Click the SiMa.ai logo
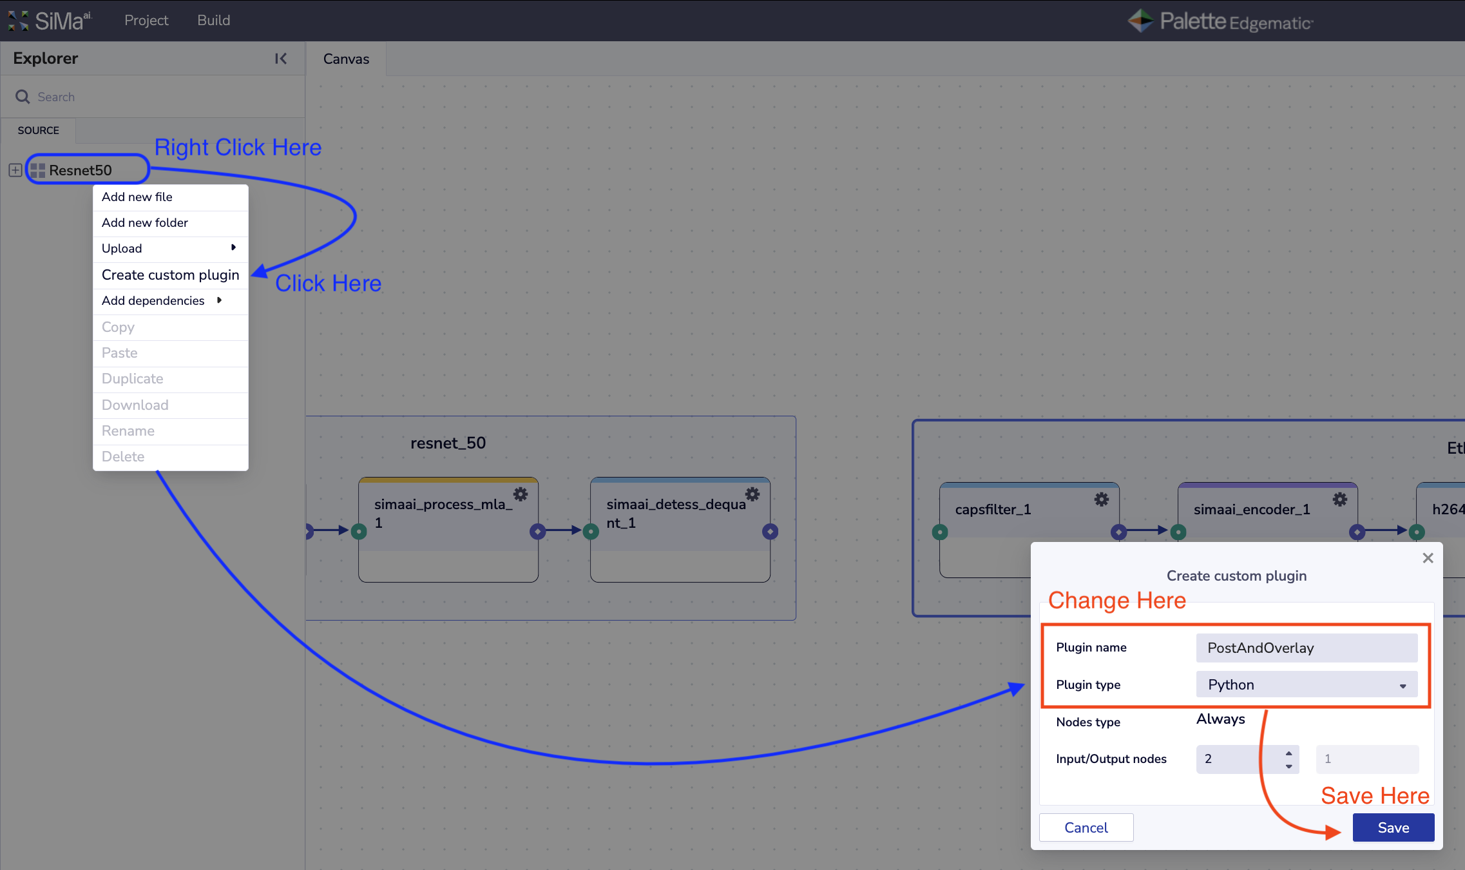 pyautogui.click(x=50, y=21)
